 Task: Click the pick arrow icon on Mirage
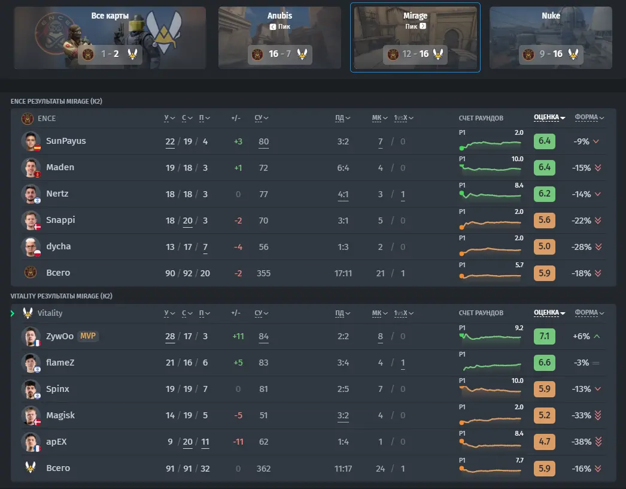[423, 26]
